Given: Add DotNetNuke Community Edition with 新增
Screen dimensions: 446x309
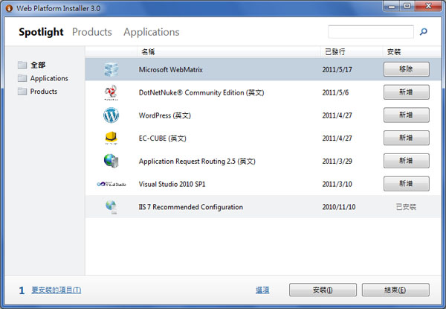Looking at the screenshot, I should click(406, 92).
